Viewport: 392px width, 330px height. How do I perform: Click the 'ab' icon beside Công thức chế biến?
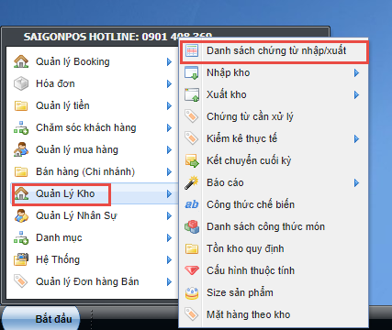pyautogui.click(x=192, y=204)
